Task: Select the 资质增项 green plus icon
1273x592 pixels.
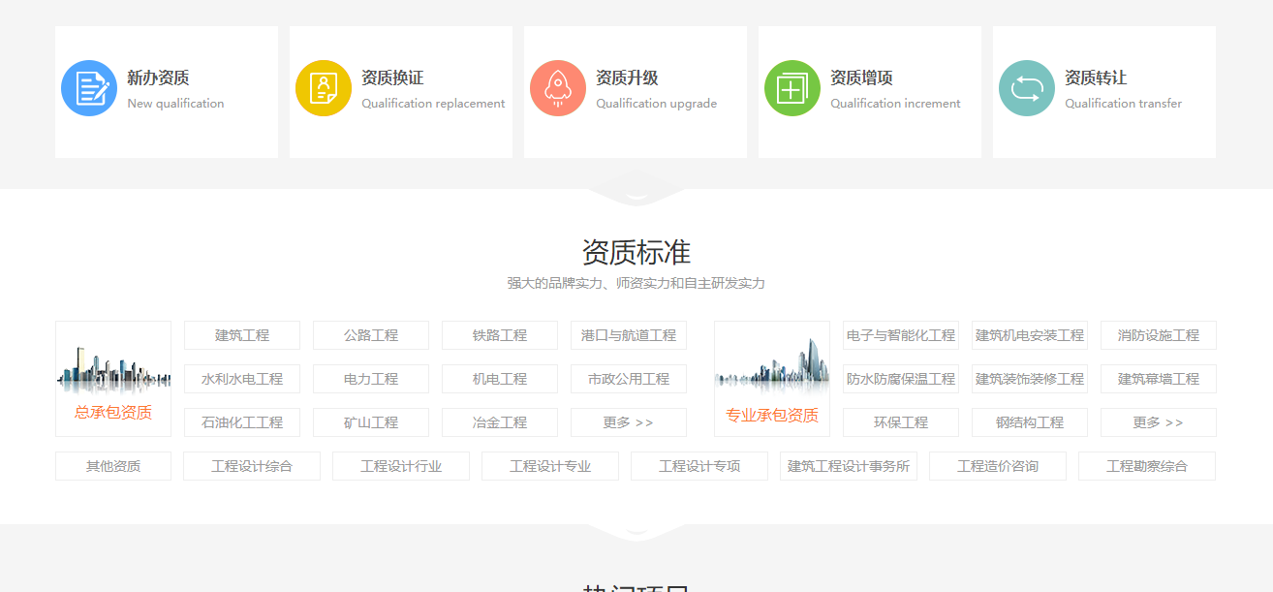Action: (792, 87)
